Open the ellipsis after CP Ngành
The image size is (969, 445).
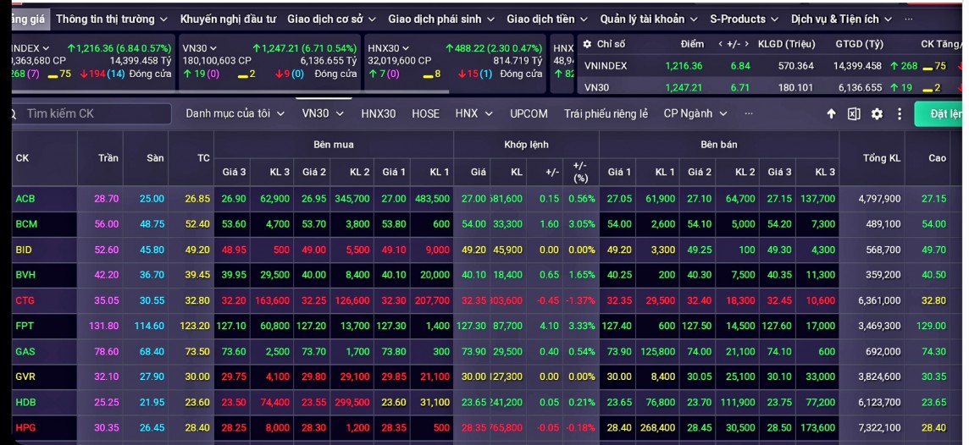(749, 113)
